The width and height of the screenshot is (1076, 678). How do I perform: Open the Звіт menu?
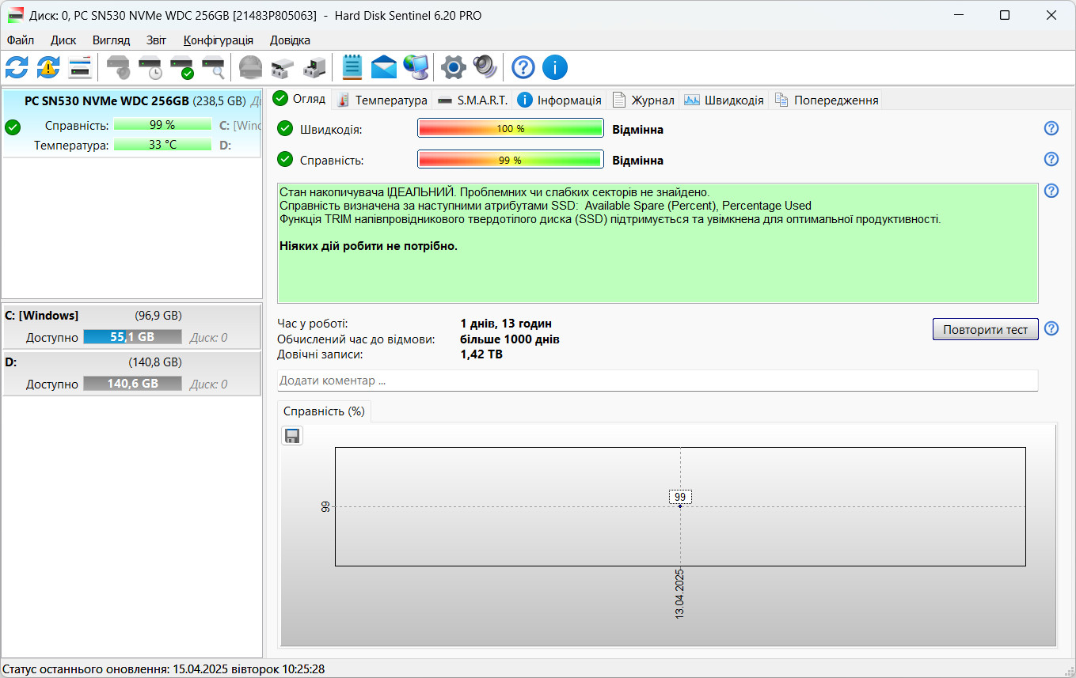tap(157, 40)
